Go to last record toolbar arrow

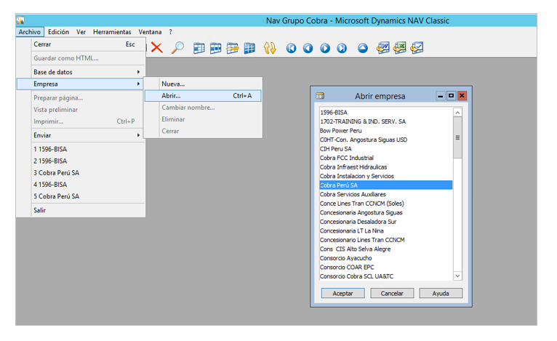pos(342,48)
